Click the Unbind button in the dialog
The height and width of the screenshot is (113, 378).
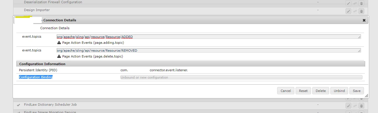coord(339,91)
